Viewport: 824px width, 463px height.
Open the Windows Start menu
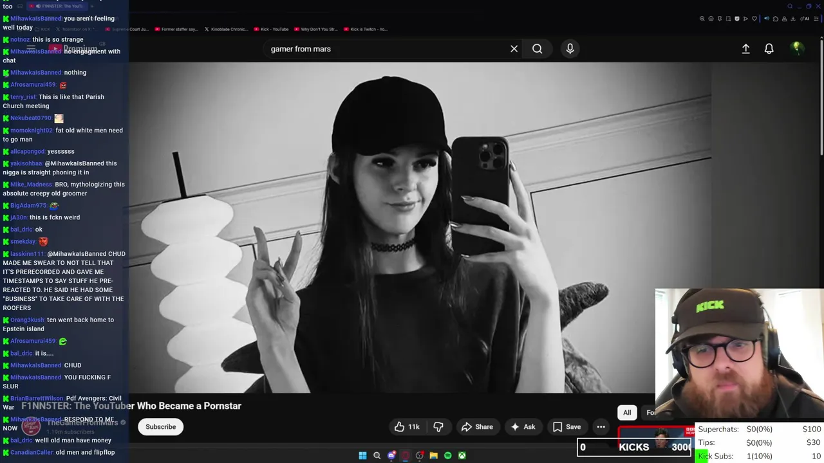(362, 455)
